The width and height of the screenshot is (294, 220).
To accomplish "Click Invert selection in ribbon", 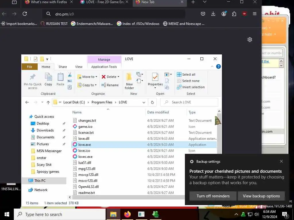I will pos(191,87).
